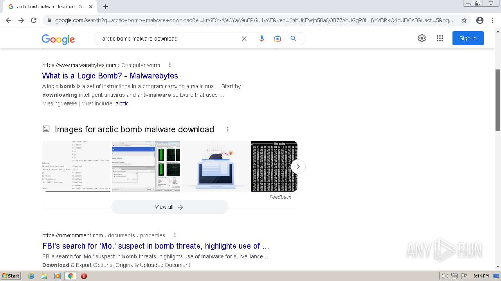
Task: Open Windows Explorer from the taskbar
Action: click(44, 276)
